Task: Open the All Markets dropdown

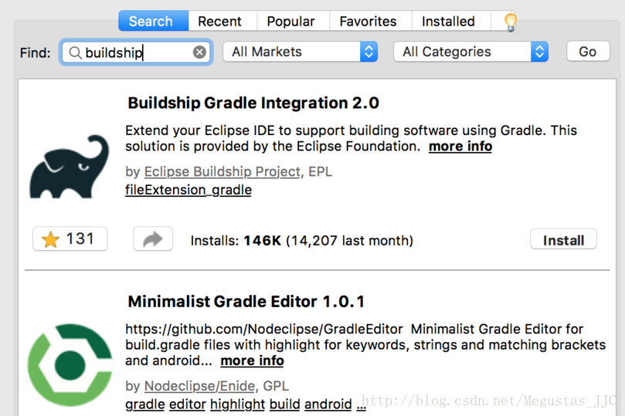Action: pyautogui.click(x=301, y=52)
